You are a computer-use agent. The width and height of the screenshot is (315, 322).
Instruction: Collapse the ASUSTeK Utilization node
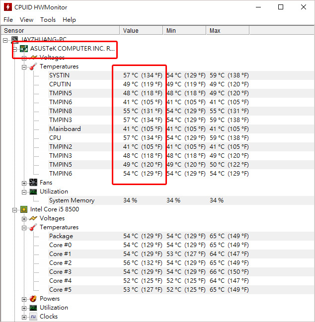(24, 192)
